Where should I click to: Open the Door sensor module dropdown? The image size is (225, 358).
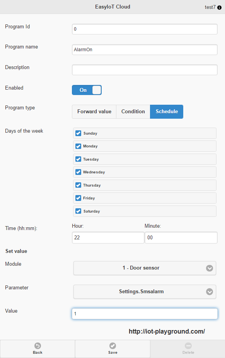coord(145,268)
